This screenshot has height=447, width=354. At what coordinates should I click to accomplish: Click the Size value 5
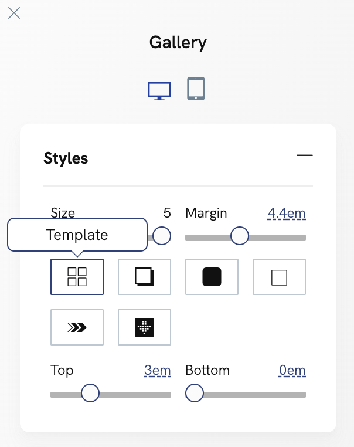tap(167, 213)
